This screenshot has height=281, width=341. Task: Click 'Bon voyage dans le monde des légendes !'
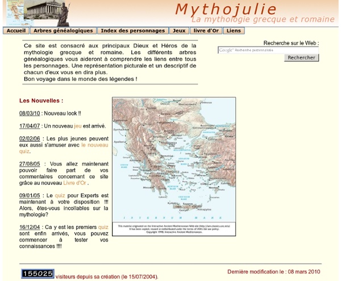pos(81,79)
